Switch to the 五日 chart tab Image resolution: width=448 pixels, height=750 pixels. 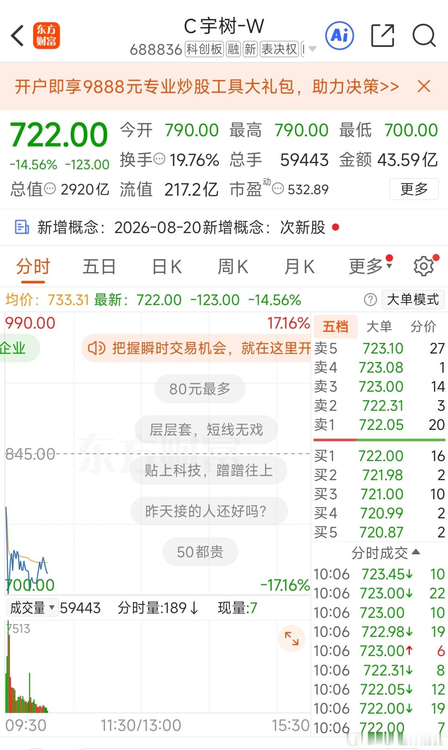(x=99, y=267)
